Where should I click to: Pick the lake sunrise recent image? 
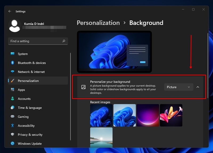[101, 138]
